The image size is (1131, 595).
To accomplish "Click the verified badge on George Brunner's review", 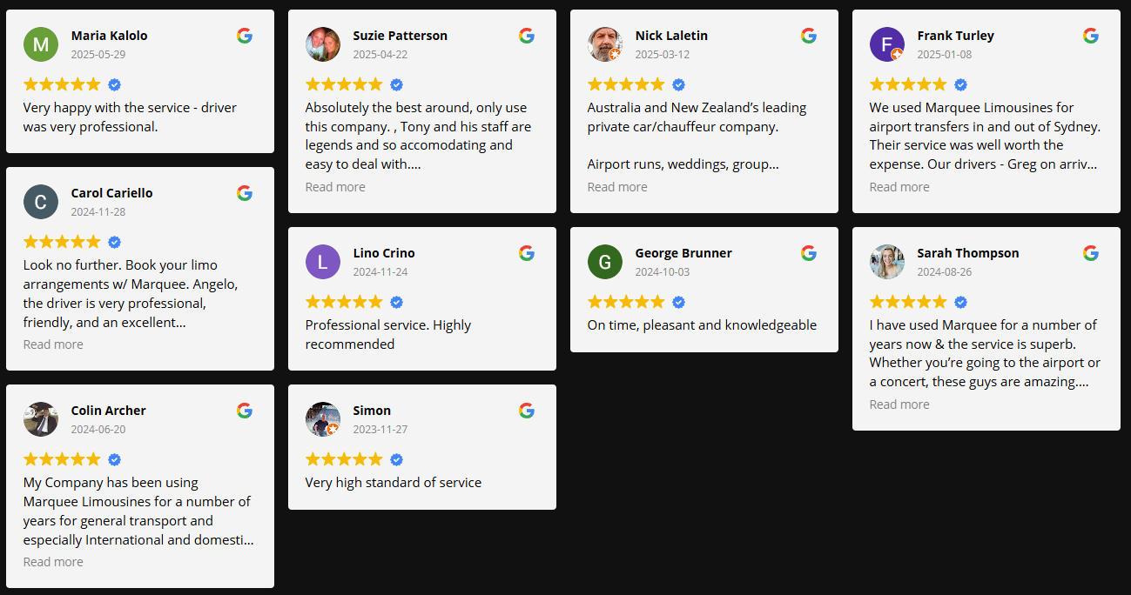I will coord(678,301).
